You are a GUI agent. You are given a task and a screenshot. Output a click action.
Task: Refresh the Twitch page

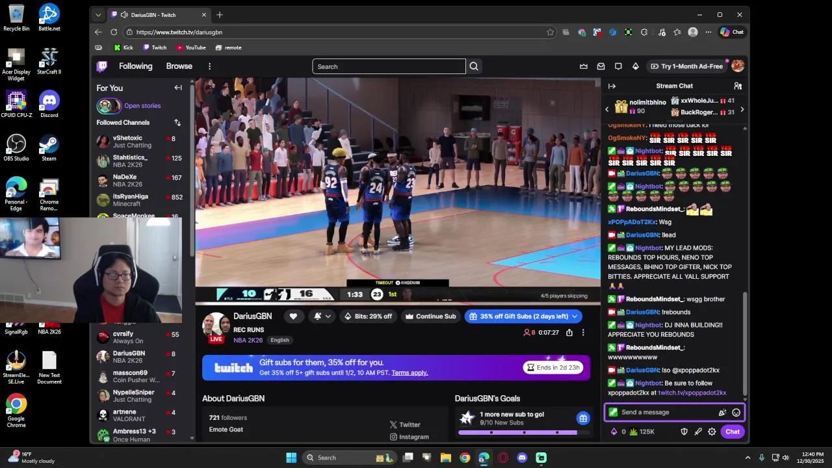coord(114,32)
